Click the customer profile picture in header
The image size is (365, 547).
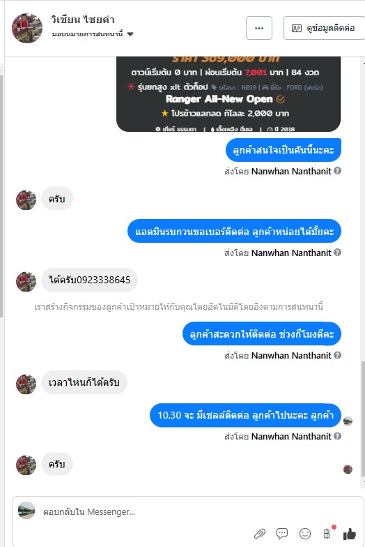click(x=26, y=28)
